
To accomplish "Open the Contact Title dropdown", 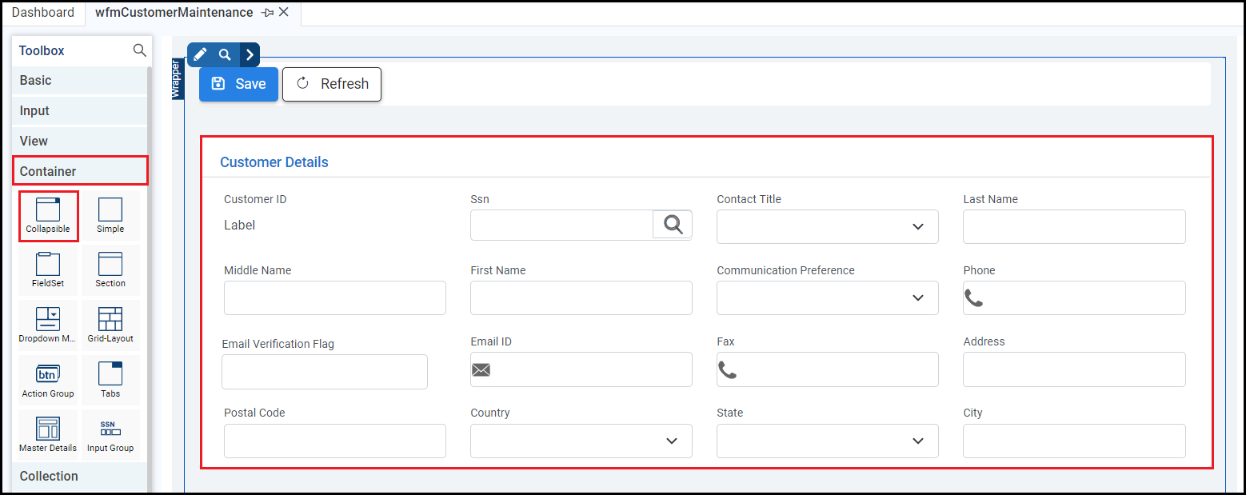I will (x=827, y=227).
